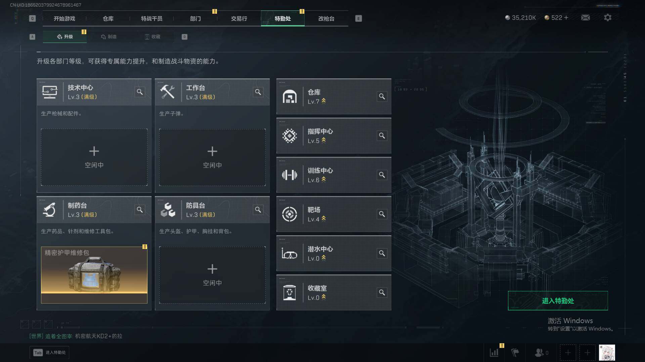The image size is (645, 362).
Task: Open the stats bar-chart icon
Action: point(494,353)
